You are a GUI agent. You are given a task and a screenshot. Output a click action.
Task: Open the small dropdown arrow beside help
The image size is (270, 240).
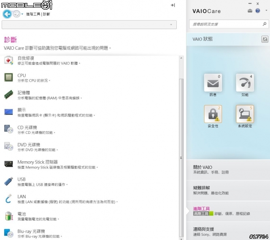[x=266, y=11]
